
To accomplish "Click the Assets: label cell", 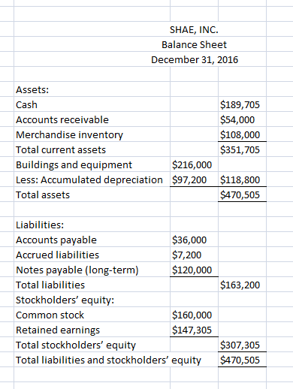I will 32,89.
